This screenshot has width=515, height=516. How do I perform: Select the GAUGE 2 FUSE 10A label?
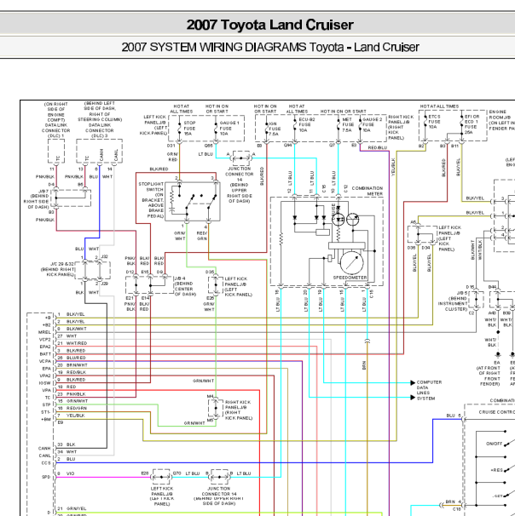pyautogui.click(x=373, y=124)
